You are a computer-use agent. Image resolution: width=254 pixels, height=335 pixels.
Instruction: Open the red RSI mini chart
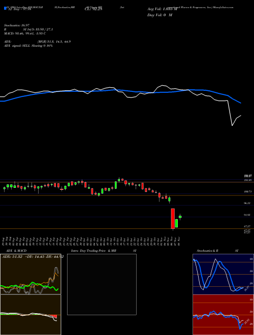[x=223, y=315]
